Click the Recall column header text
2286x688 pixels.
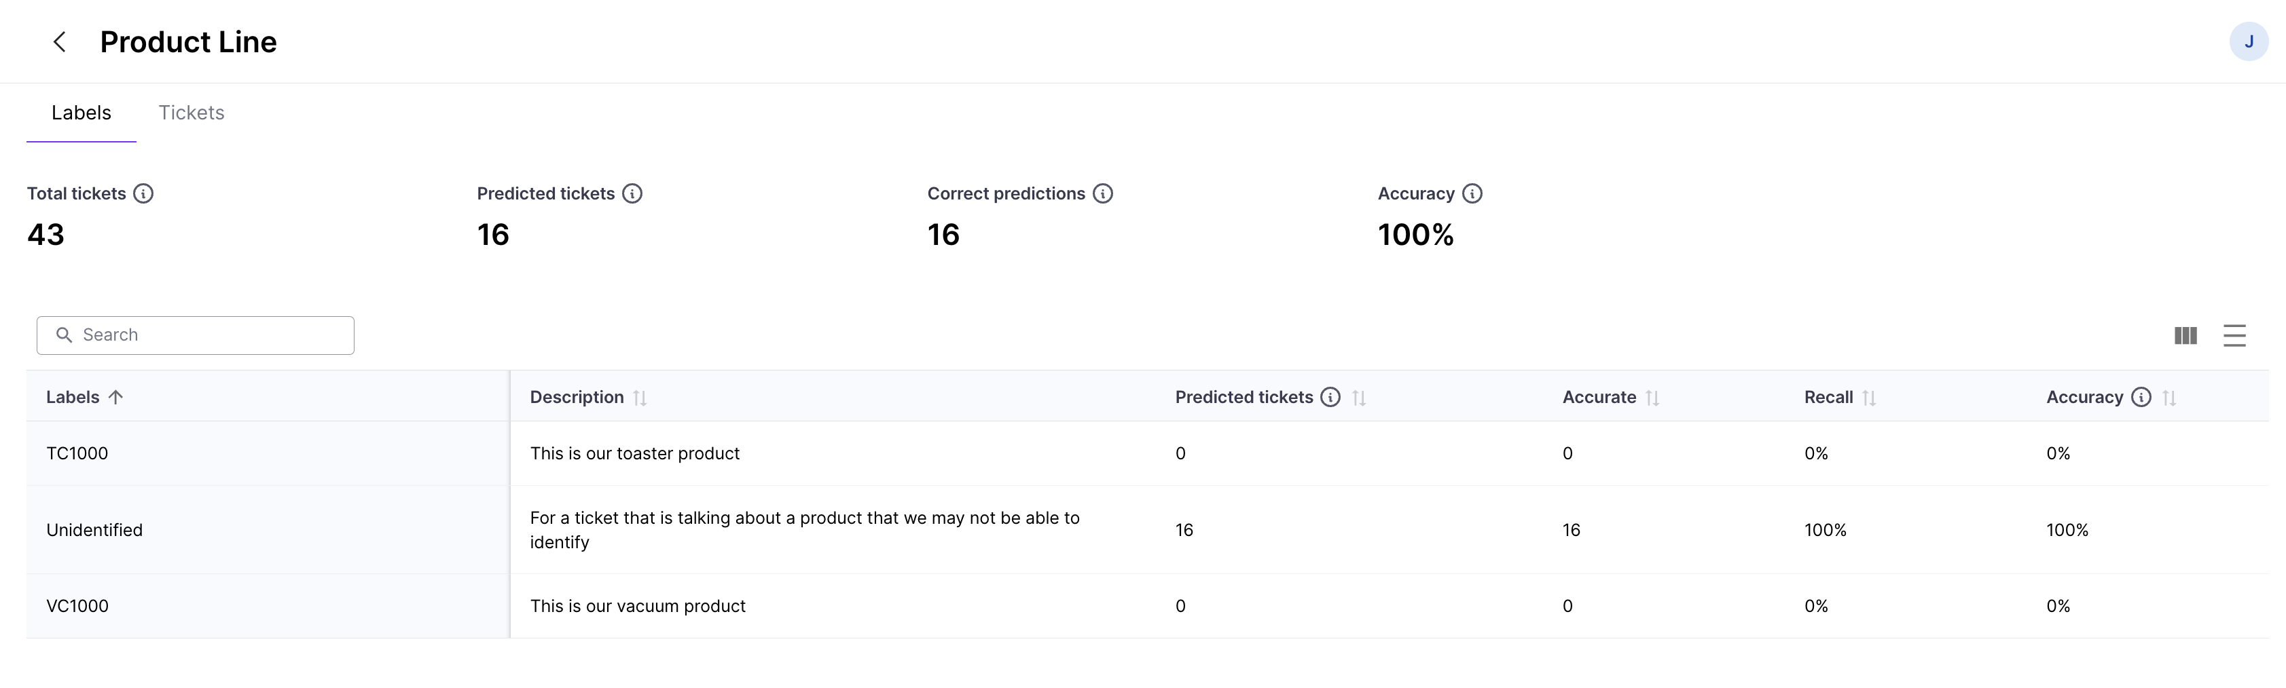pyautogui.click(x=1828, y=397)
